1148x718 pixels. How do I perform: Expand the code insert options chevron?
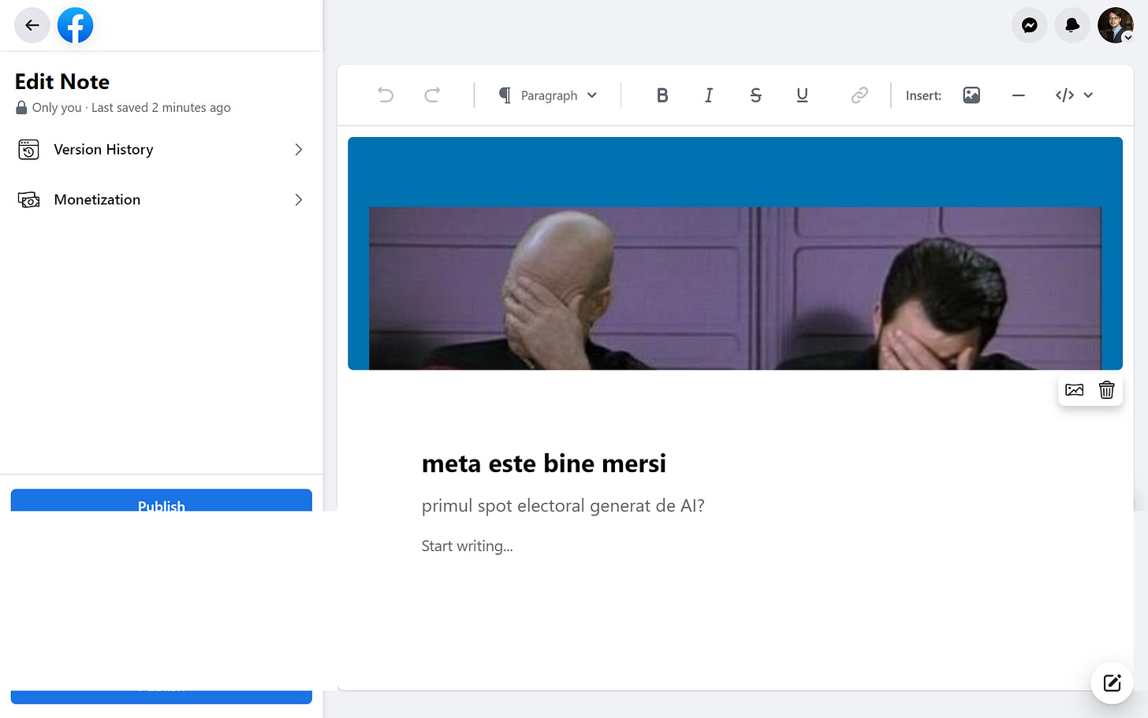point(1088,95)
